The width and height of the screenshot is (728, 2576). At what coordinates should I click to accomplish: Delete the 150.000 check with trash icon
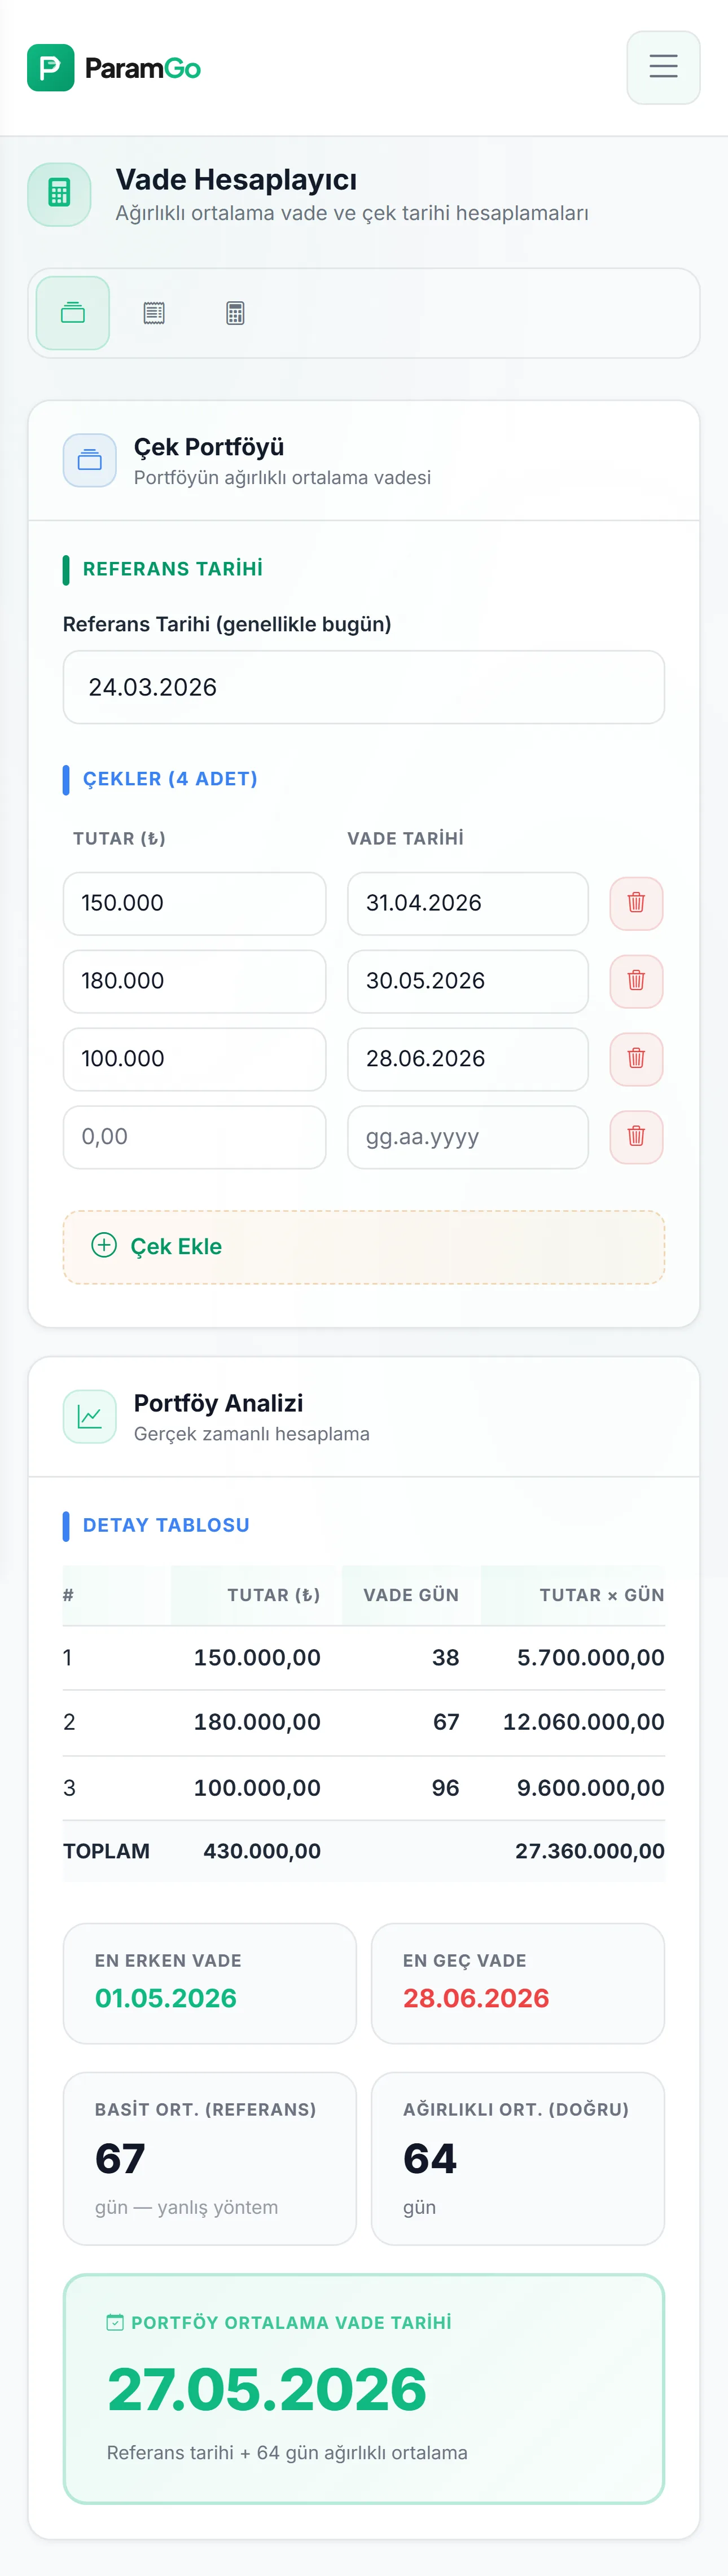point(636,903)
